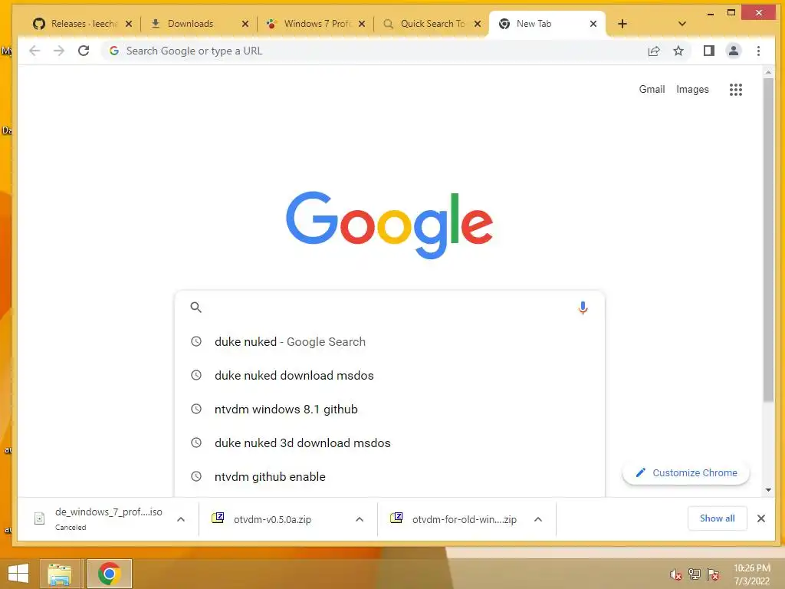Open the Action Center flag icon

tap(713, 574)
